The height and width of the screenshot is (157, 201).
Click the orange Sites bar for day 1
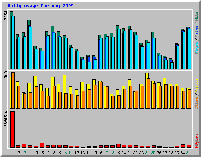(x=13, y=90)
